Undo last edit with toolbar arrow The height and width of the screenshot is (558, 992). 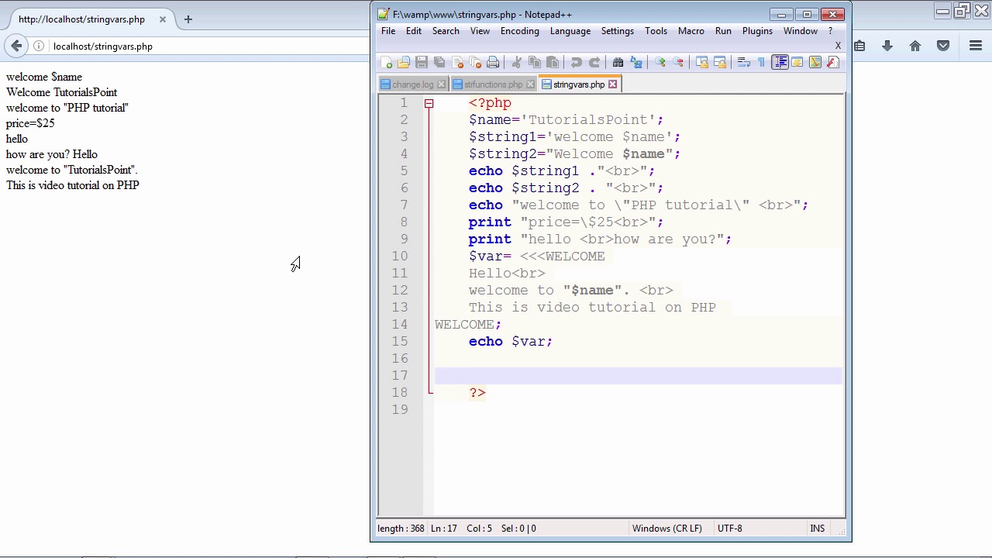[576, 63]
